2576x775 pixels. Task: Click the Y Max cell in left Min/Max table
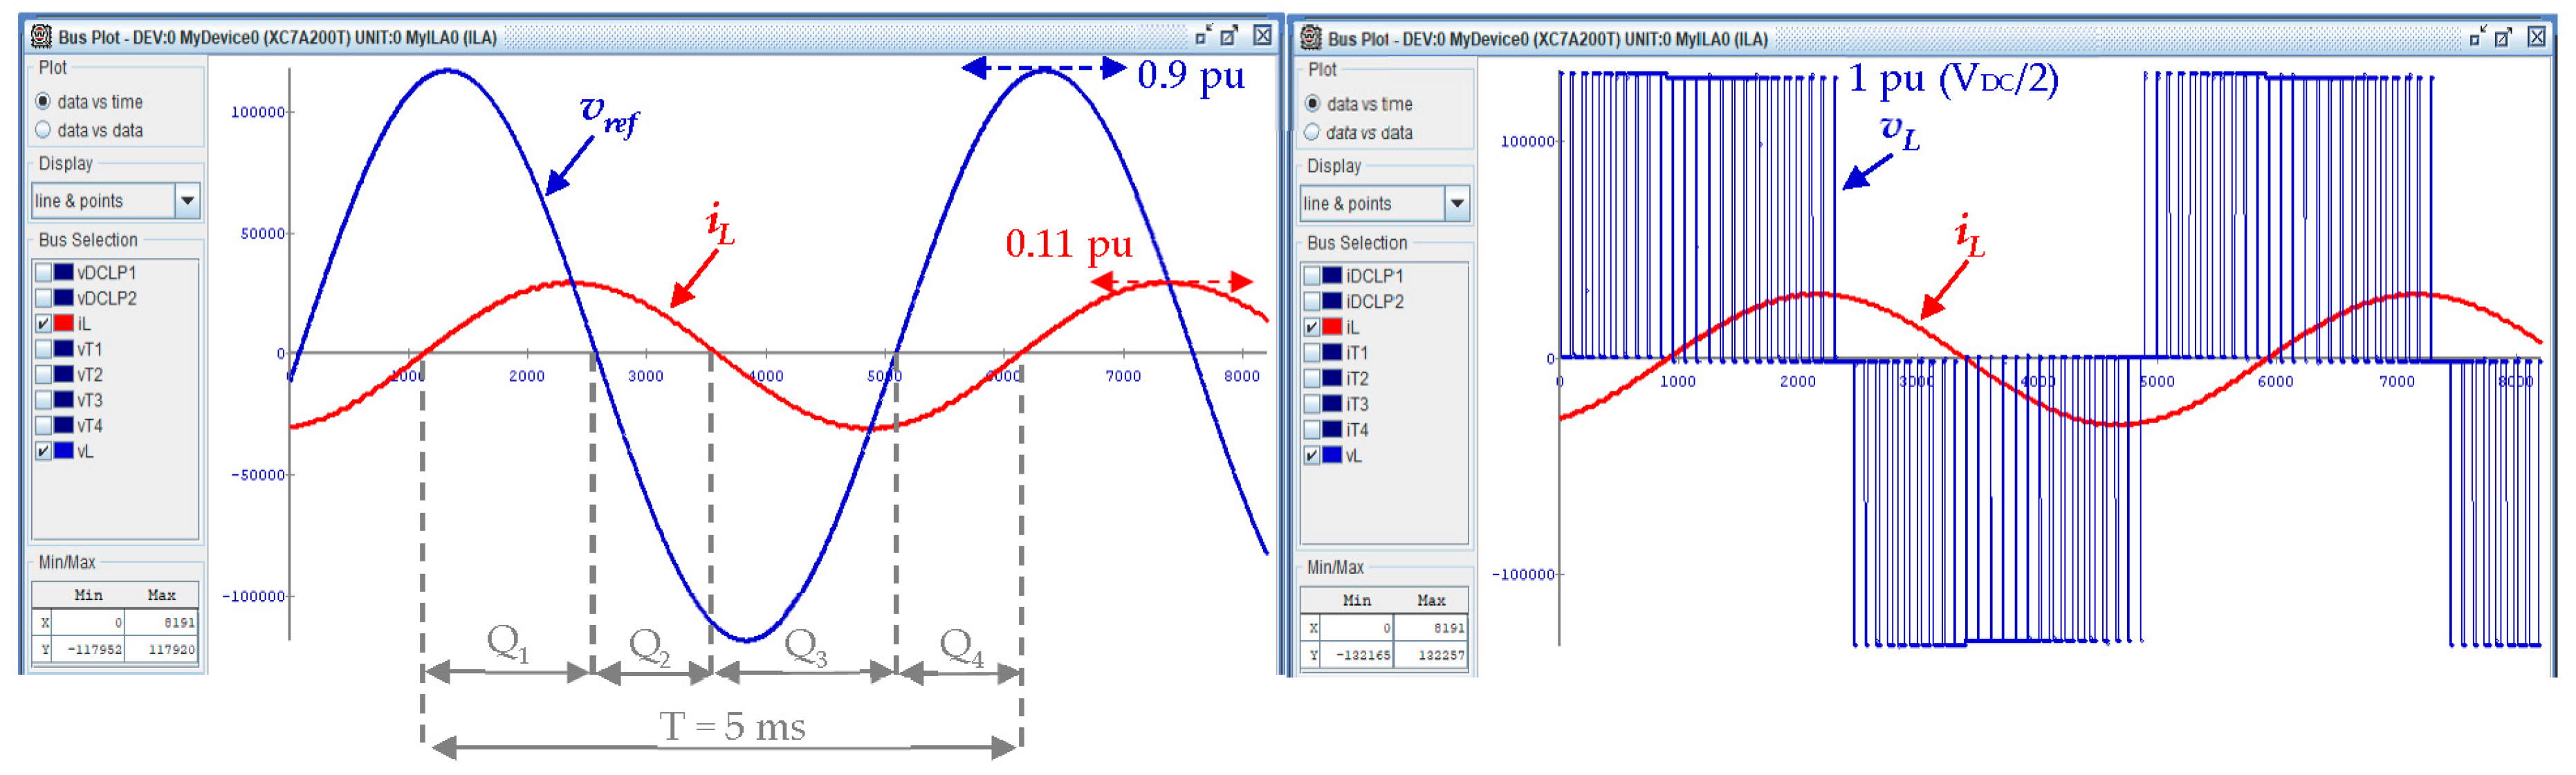tap(162, 649)
